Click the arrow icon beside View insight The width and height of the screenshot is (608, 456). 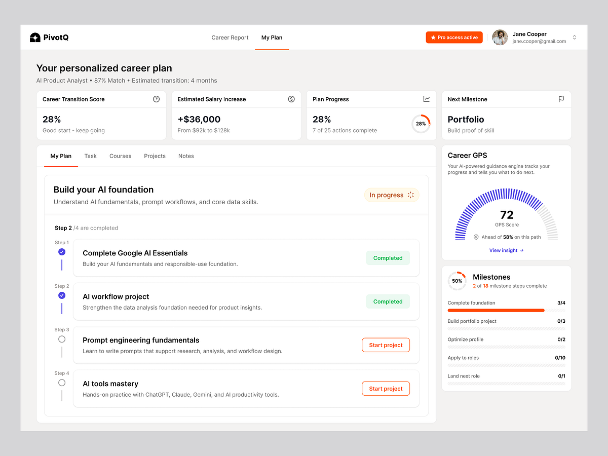point(522,250)
